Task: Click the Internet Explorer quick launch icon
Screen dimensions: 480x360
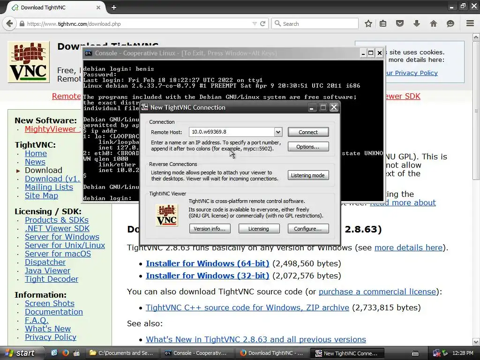Action: pyautogui.click(x=54, y=353)
